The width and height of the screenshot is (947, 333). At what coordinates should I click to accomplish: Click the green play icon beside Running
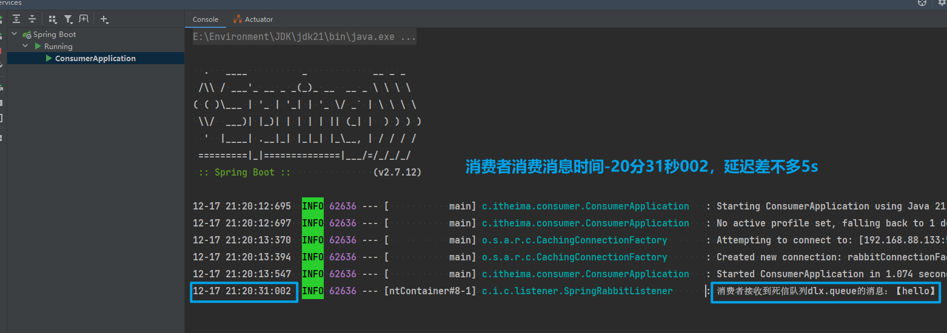tap(38, 46)
